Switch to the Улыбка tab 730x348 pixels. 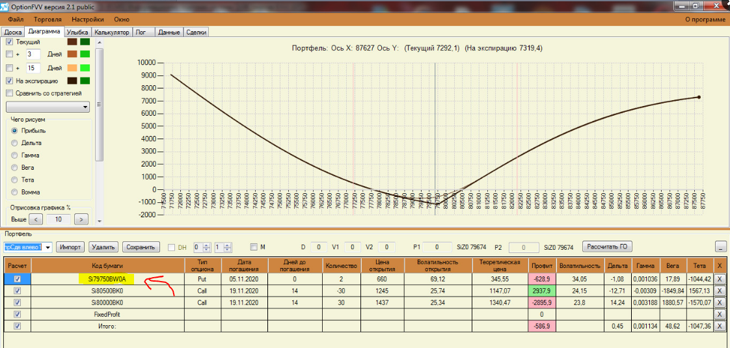pos(77,33)
